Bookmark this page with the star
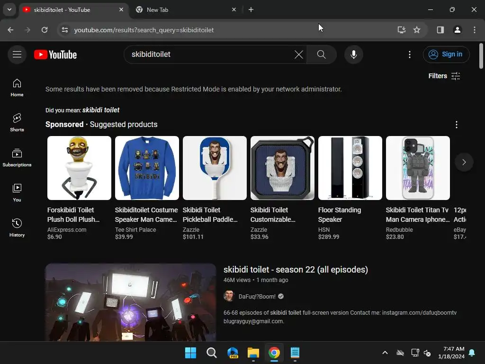The image size is (485, 364). click(x=417, y=30)
